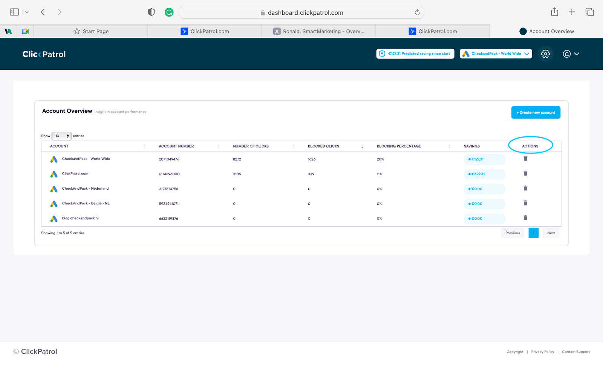Toggle the Safari sidebar
Screen dimensions: 603x377
click(x=14, y=12)
